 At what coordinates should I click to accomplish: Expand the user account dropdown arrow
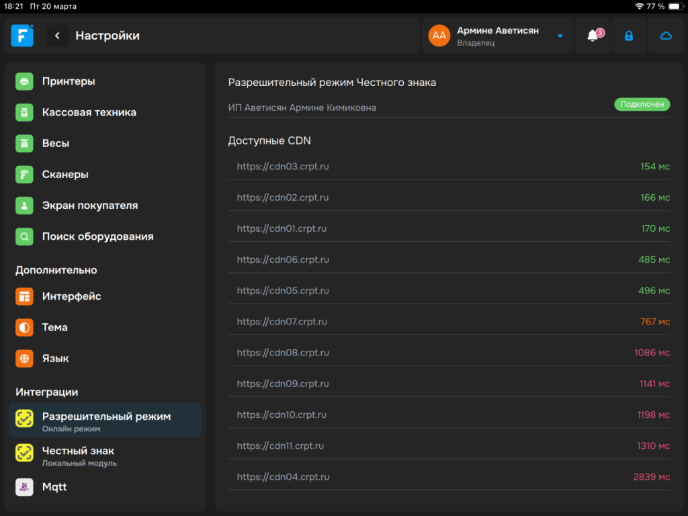pyautogui.click(x=560, y=36)
